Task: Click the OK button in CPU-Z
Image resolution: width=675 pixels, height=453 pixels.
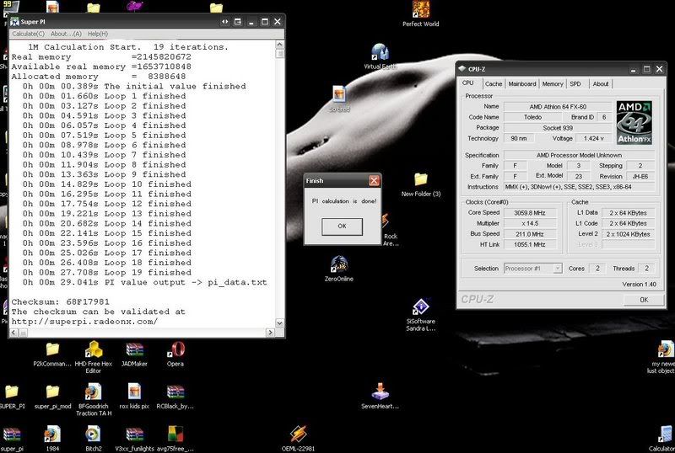Action: click(x=643, y=300)
